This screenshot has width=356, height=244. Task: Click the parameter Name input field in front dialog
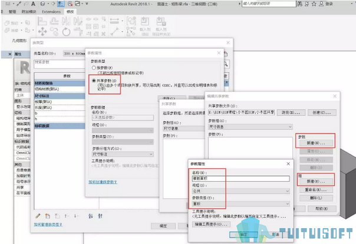240,179
